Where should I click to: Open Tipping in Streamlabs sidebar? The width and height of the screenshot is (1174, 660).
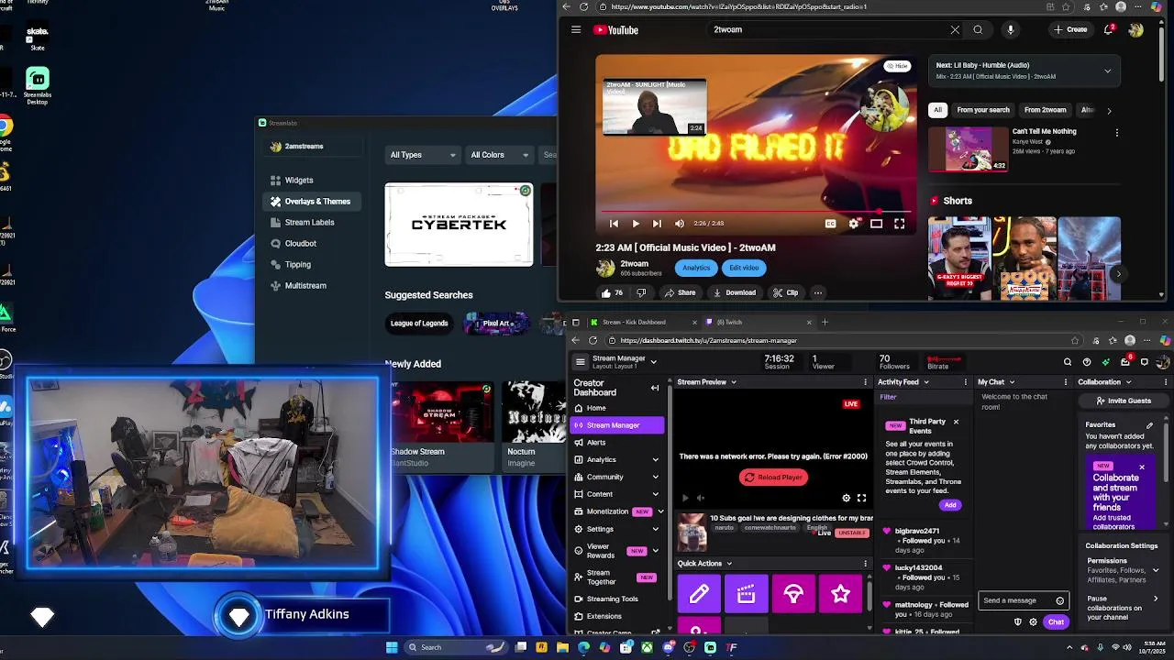pyautogui.click(x=297, y=265)
